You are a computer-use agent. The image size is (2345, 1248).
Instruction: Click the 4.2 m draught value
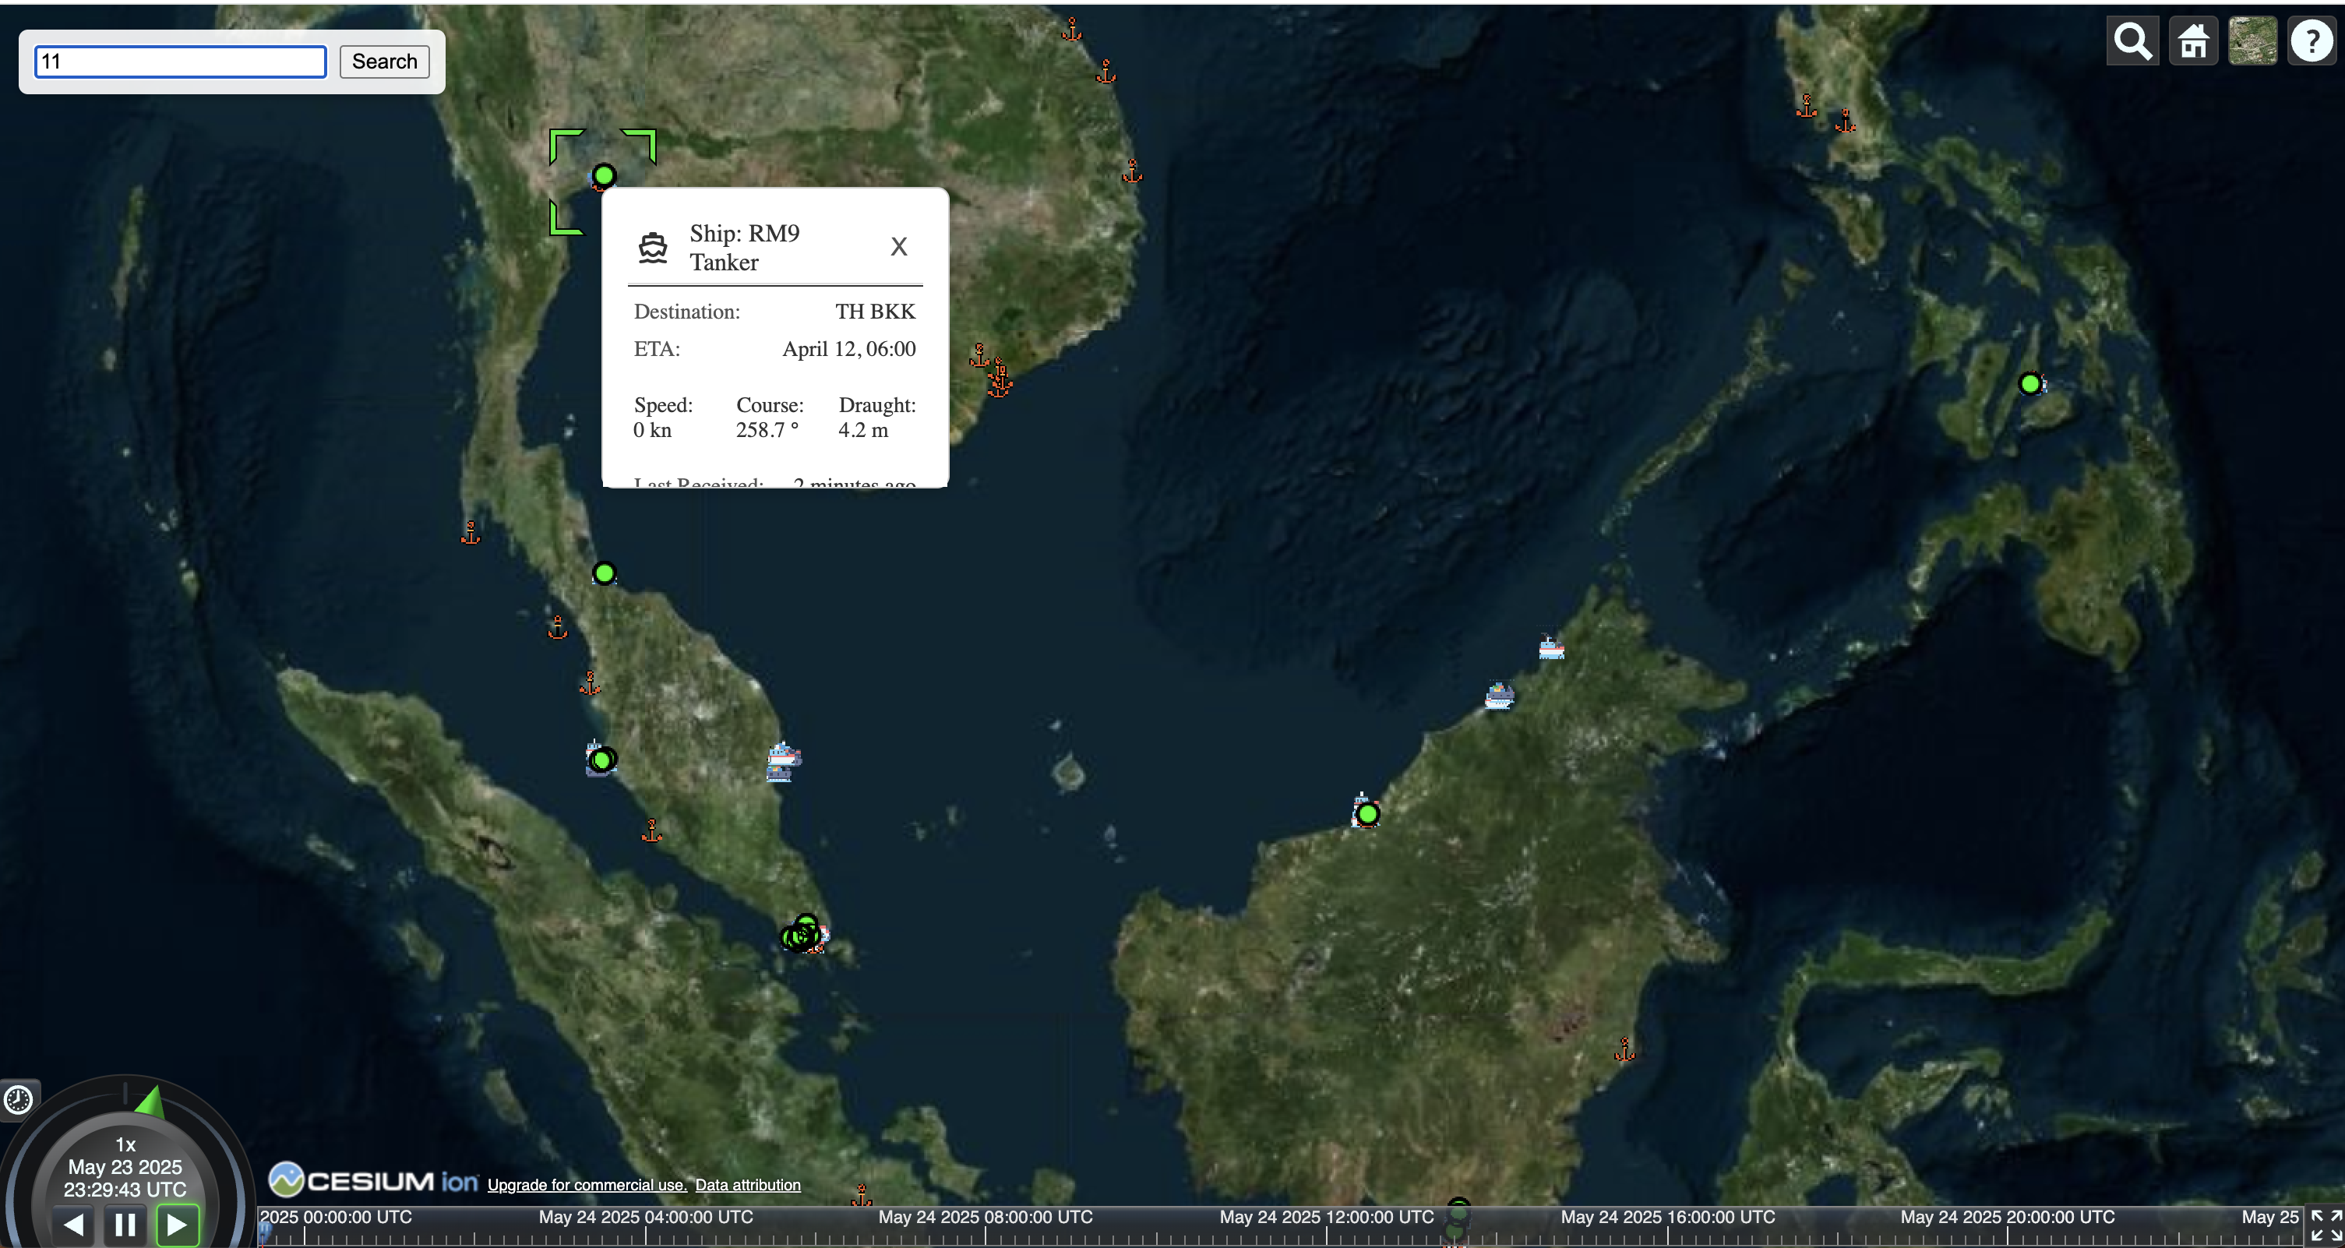863,430
